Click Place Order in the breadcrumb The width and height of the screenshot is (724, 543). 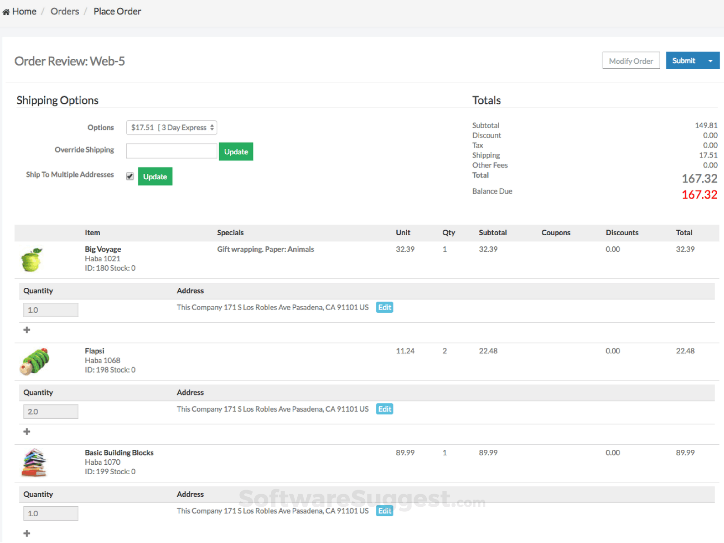point(117,11)
